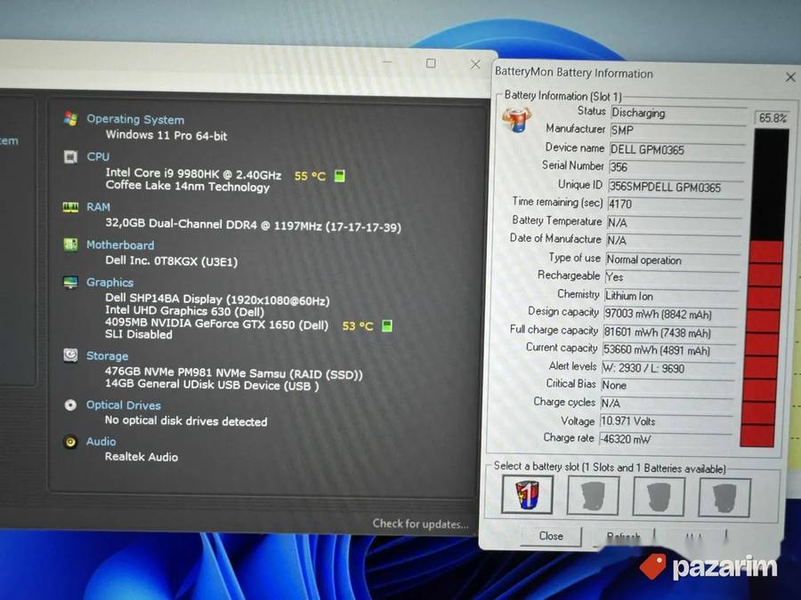
Task: Select the fourth greyed battery slot
Action: click(724, 498)
